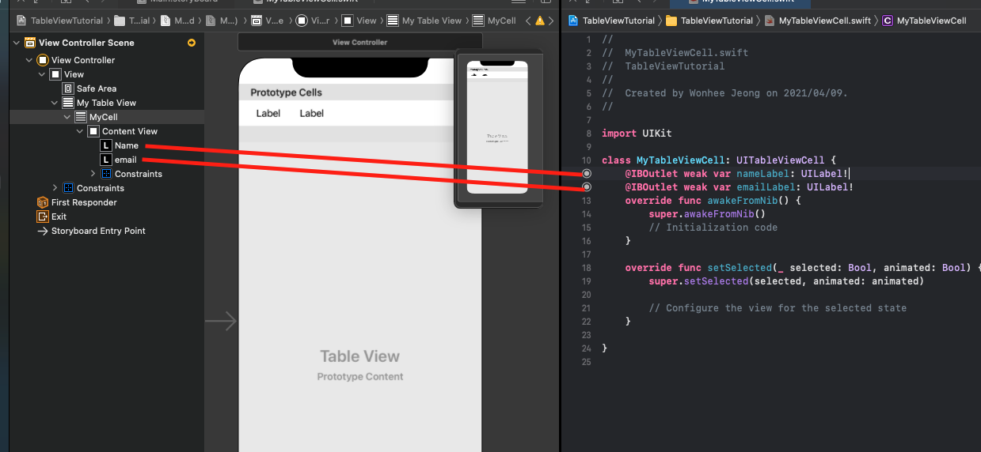The height and width of the screenshot is (452, 981).
Task: Click TableViewTutorial project icon in right jump bar
Action: click(x=574, y=21)
